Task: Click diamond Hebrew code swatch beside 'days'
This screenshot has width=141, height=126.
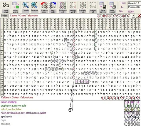Action: click(x=132, y=120)
